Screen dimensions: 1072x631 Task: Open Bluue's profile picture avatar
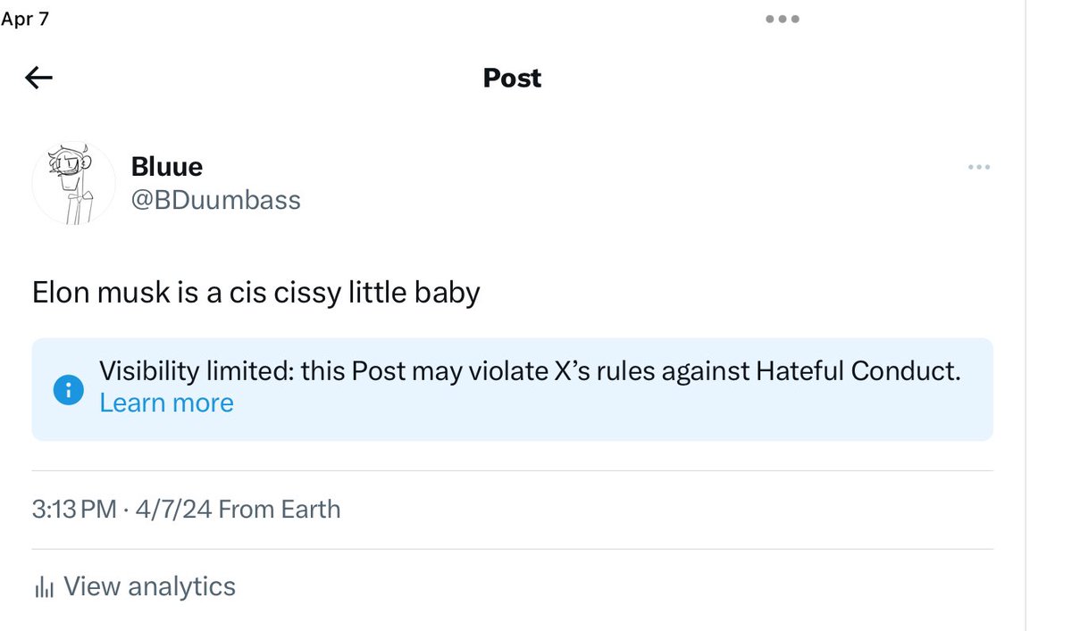pyautogui.click(x=74, y=182)
